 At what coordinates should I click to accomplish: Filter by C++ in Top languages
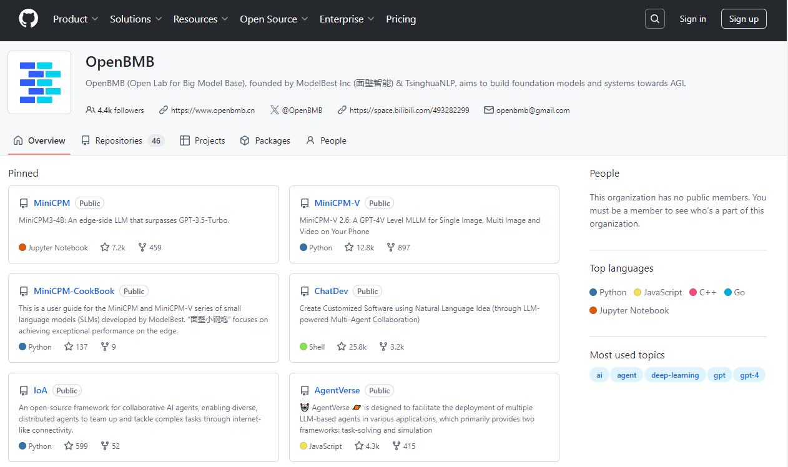(x=703, y=292)
